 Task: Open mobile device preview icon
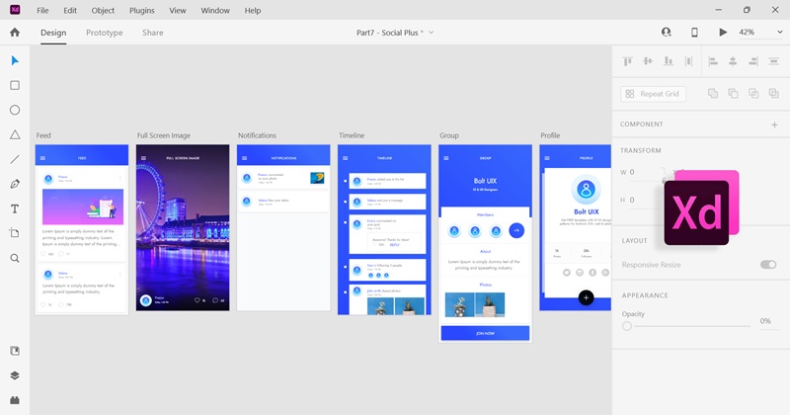(x=694, y=33)
